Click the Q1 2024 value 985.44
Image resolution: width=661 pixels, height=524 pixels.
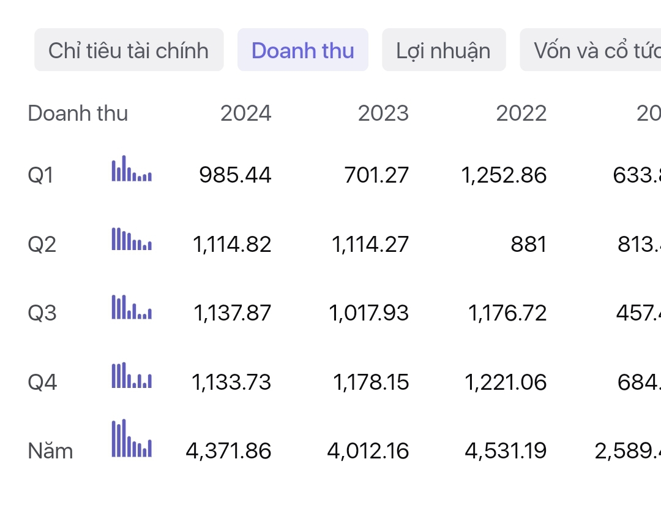pyautogui.click(x=235, y=176)
